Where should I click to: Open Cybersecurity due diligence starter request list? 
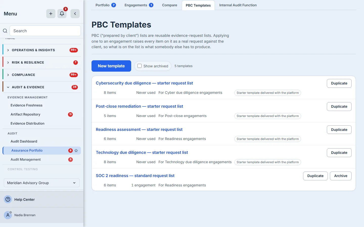point(144,83)
